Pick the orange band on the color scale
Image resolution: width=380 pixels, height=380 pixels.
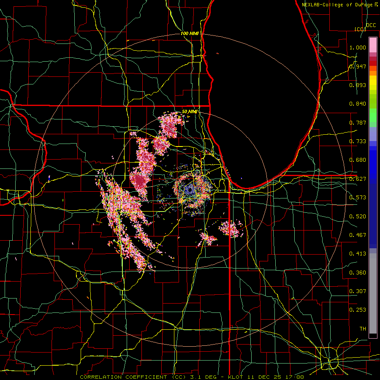(373, 73)
